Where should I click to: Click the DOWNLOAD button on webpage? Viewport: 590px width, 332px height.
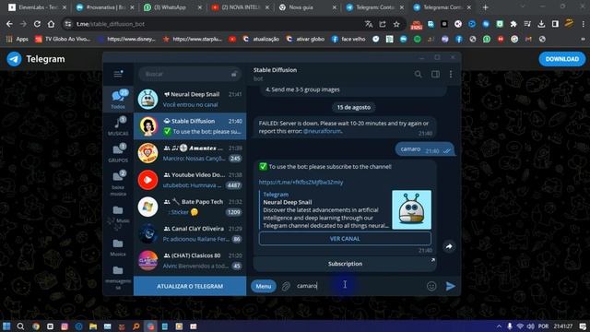pyautogui.click(x=562, y=59)
